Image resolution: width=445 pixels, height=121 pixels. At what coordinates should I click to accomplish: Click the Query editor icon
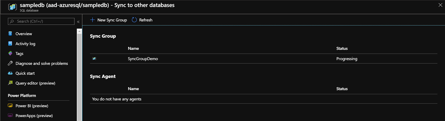coord(10,83)
